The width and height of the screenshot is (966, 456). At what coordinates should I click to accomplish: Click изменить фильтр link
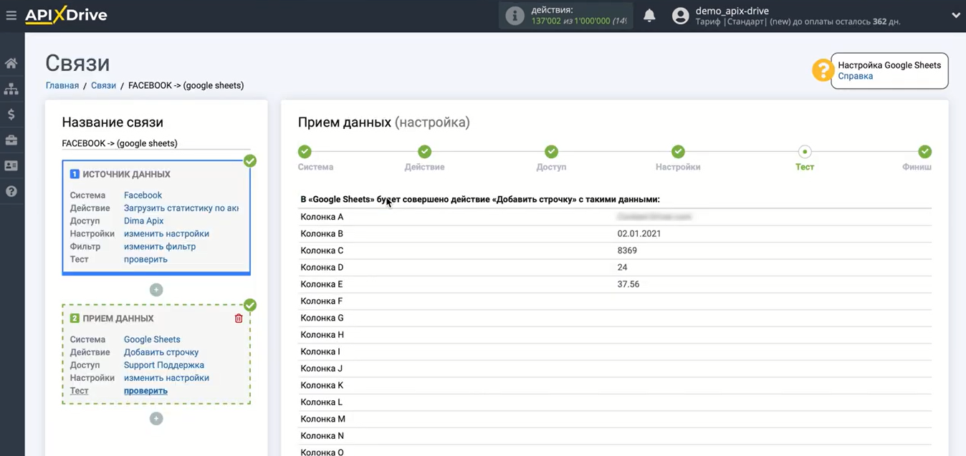click(160, 246)
